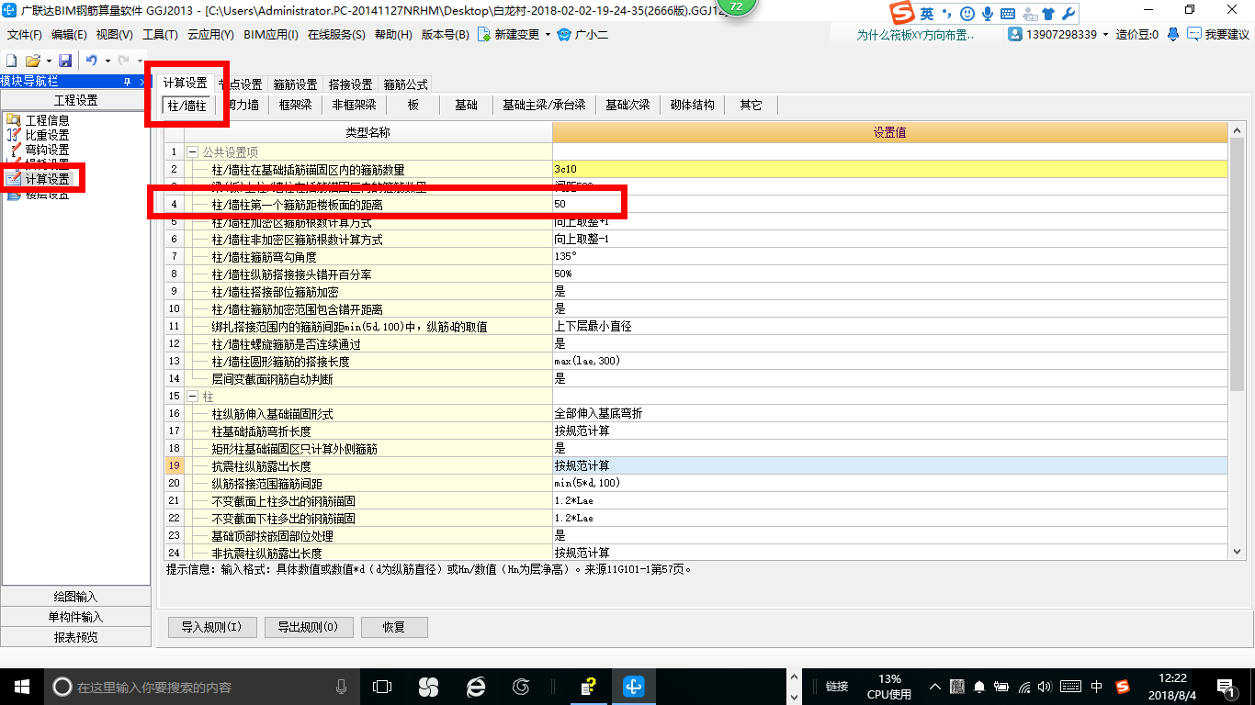
Task: Click the taskbar search box
Action: click(x=202, y=687)
